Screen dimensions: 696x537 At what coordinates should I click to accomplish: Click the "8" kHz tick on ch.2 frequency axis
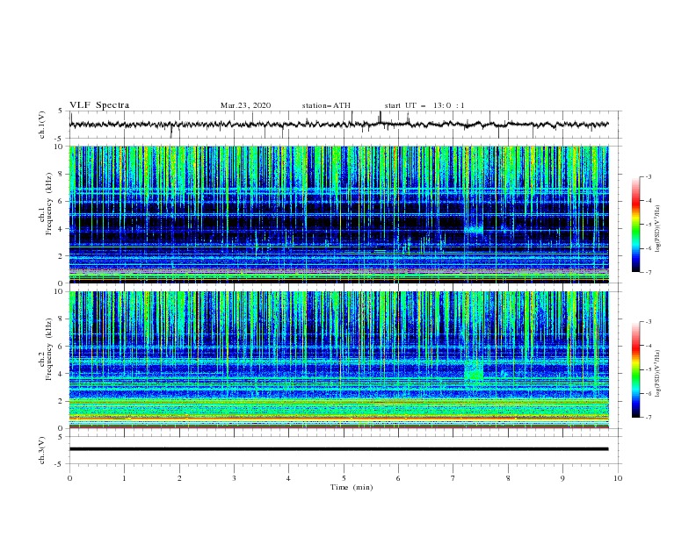62,319
